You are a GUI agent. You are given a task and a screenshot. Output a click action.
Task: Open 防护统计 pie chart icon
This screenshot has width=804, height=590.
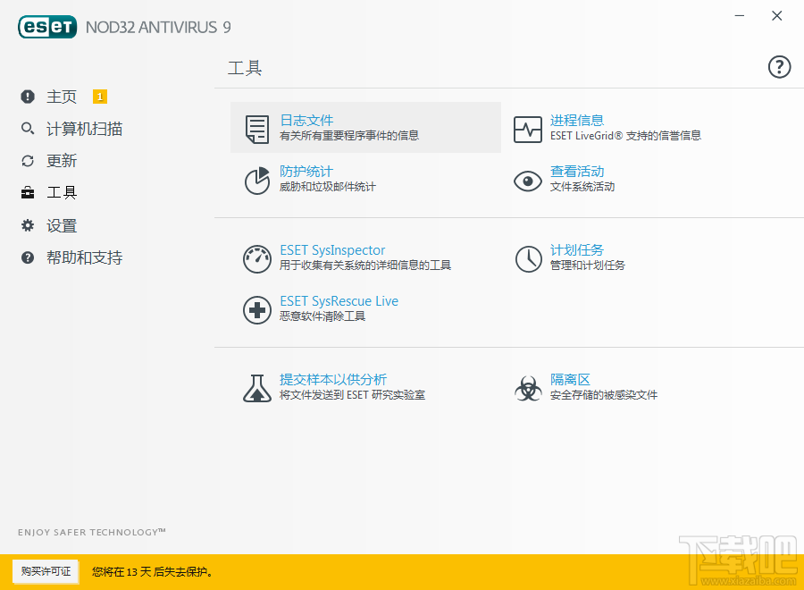pyautogui.click(x=256, y=179)
